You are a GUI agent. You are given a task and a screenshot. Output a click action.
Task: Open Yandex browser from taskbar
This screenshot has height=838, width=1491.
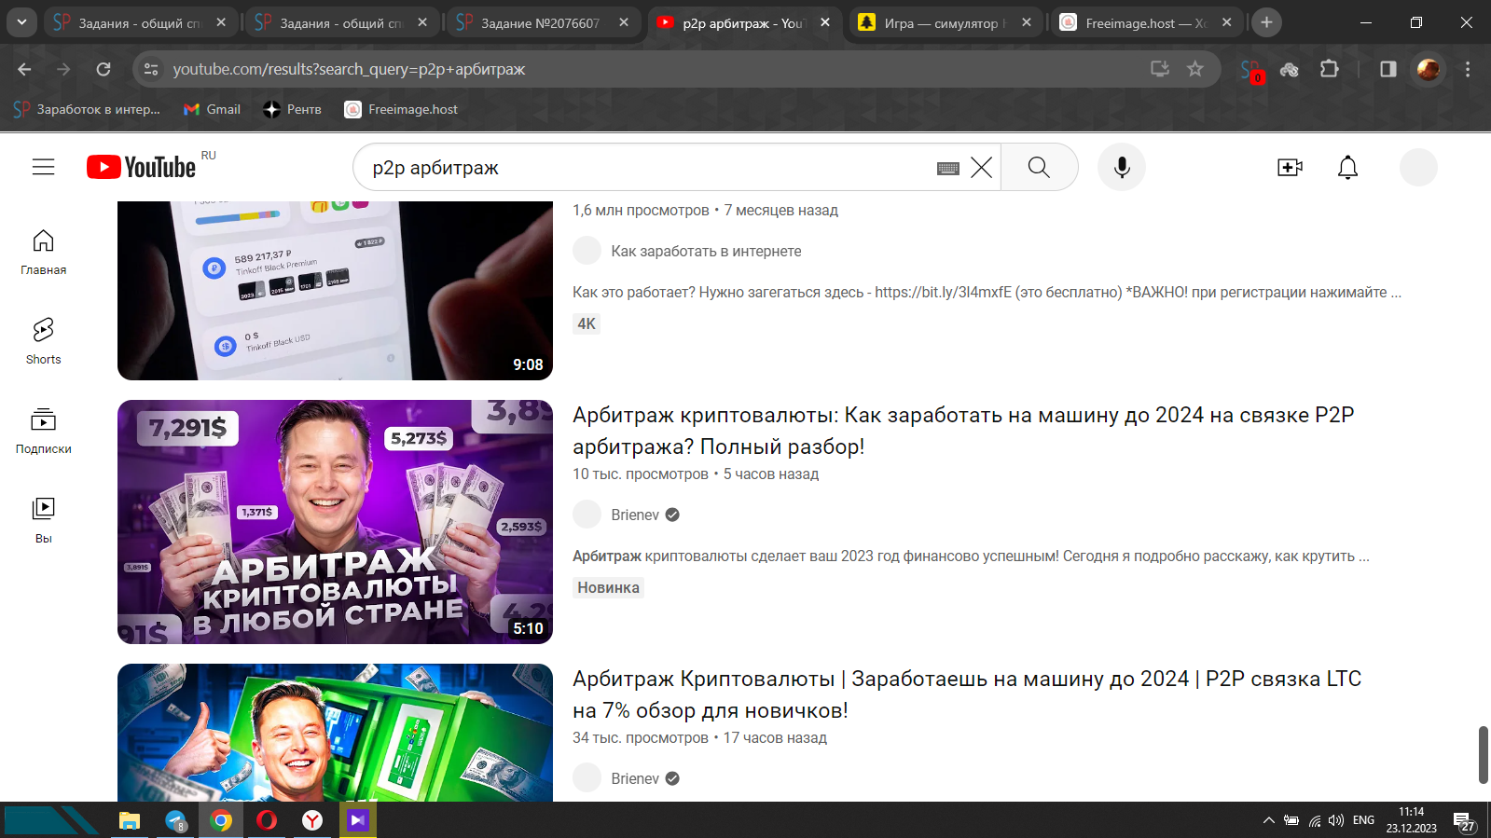[312, 820]
